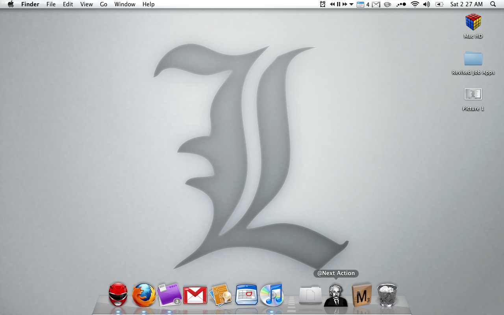Select the Mac HD Rubik's cube desktop icon

coord(473,22)
